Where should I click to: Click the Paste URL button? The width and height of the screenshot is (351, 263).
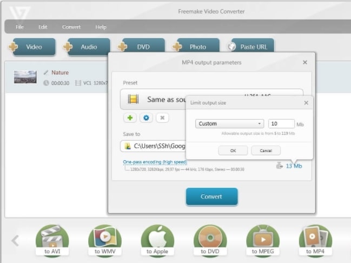click(x=251, y=45)
